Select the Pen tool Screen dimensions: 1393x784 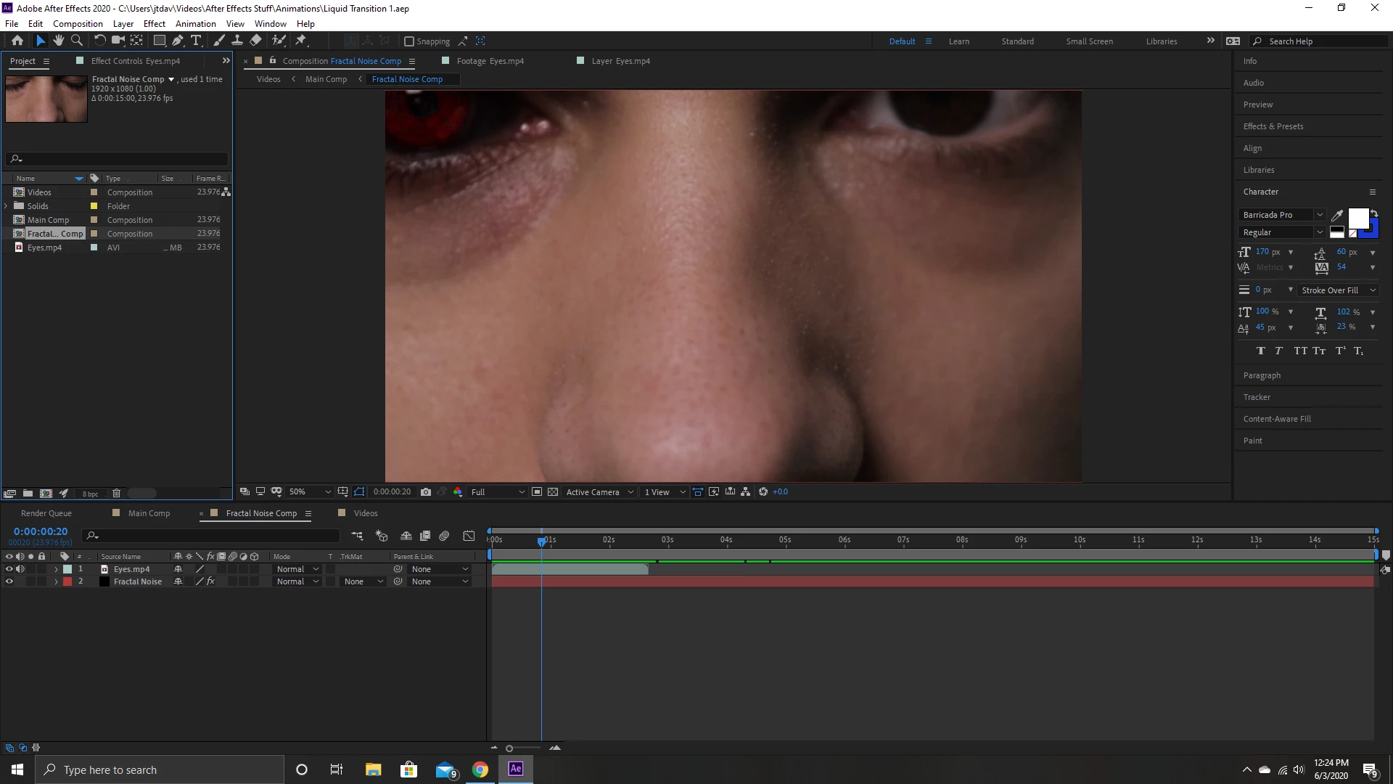point(177,41)
